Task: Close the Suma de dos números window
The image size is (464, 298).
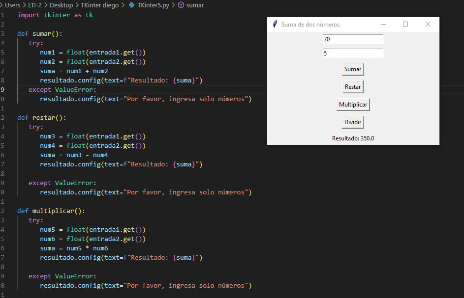Action: [428, 25]
